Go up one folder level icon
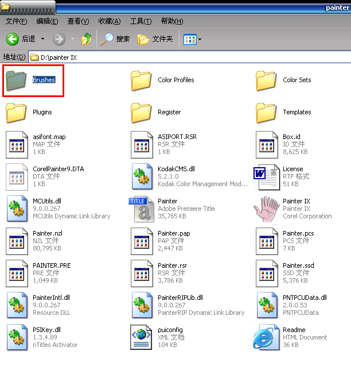 click(87, 39)
